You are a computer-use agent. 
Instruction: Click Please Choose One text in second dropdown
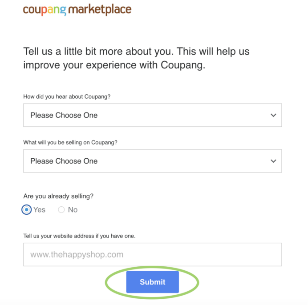64,161
